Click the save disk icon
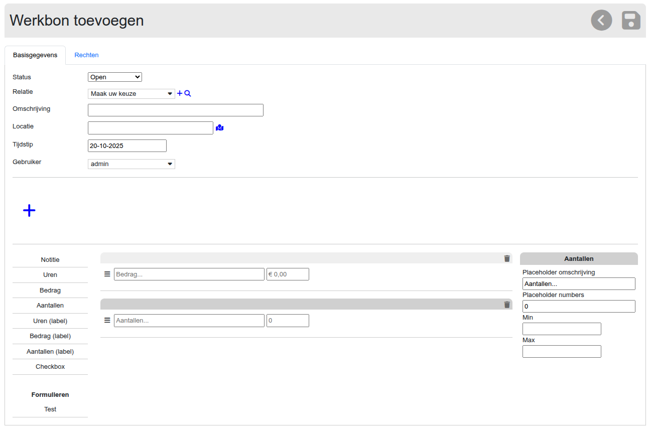This screenshot has width=650, height=436. point(631,21)
